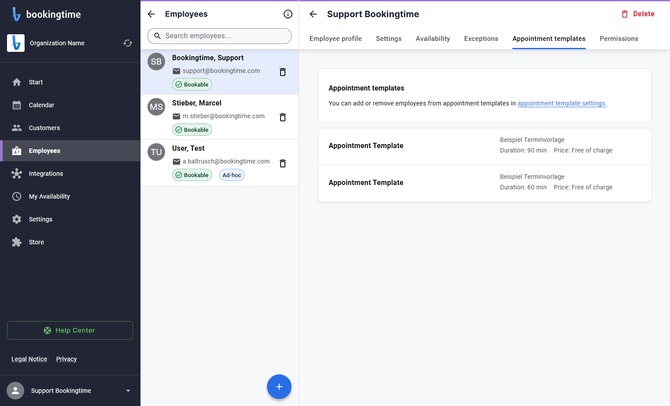Click the Ad-hoc badge on User, Test

coord(232,175)
